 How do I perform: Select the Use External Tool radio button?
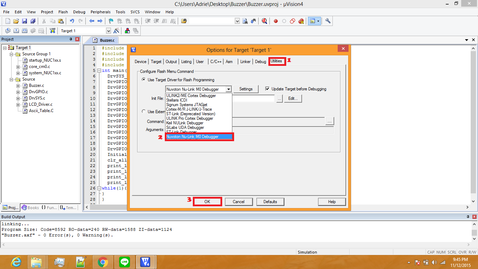coord(144,111)
